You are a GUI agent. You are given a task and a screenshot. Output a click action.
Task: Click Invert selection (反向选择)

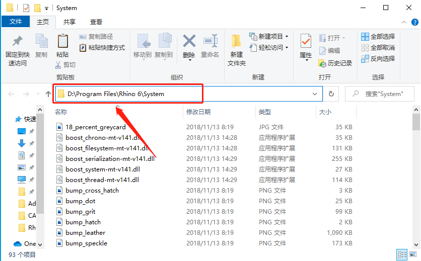[378, 58]
